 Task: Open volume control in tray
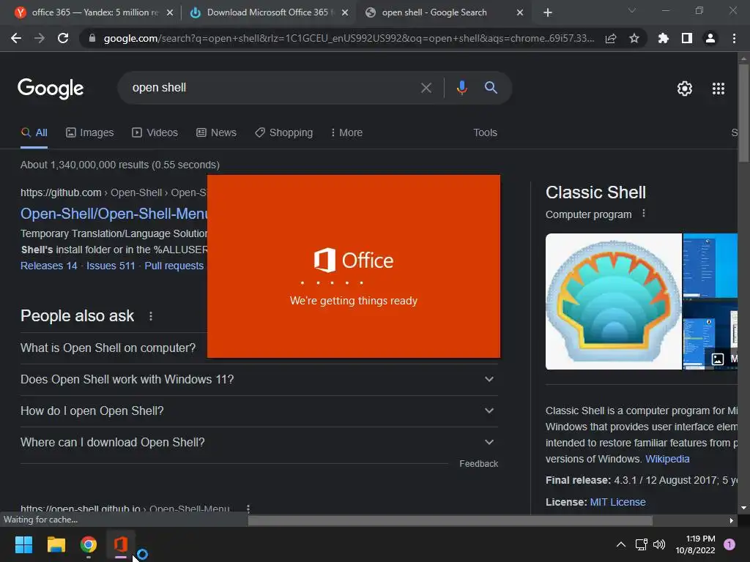click(x=659, y=544)
